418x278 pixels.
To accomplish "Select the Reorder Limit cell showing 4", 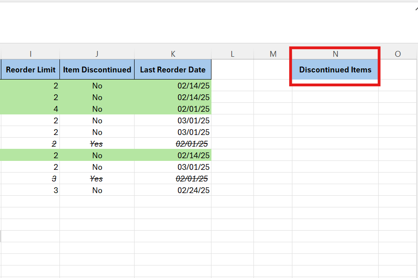I will click(30, 109).
